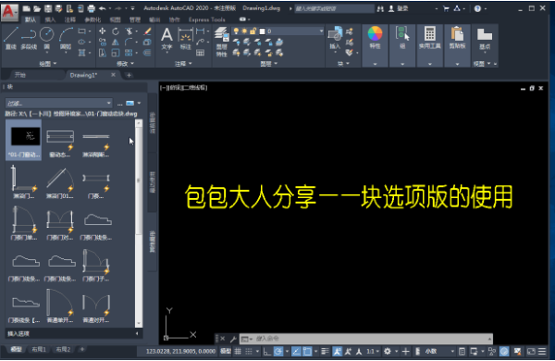Toggle ortho mode in status bar
This screenshot has width=555, height=361.
tap(267, 352)
